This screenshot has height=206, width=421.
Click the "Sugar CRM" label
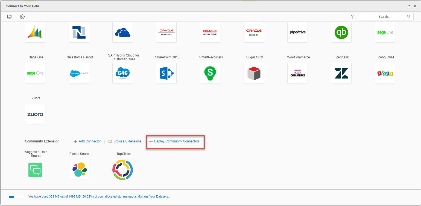pyautogui.click(x=255, y=57)
